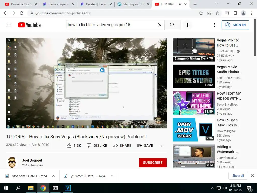
Task: Go to YouTube home via logo
Action: (29, 25)
